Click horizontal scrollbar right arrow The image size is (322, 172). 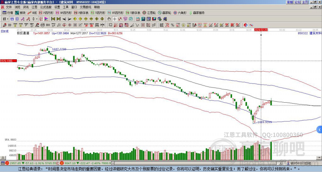pyautogui.click(x=281, y=163)
